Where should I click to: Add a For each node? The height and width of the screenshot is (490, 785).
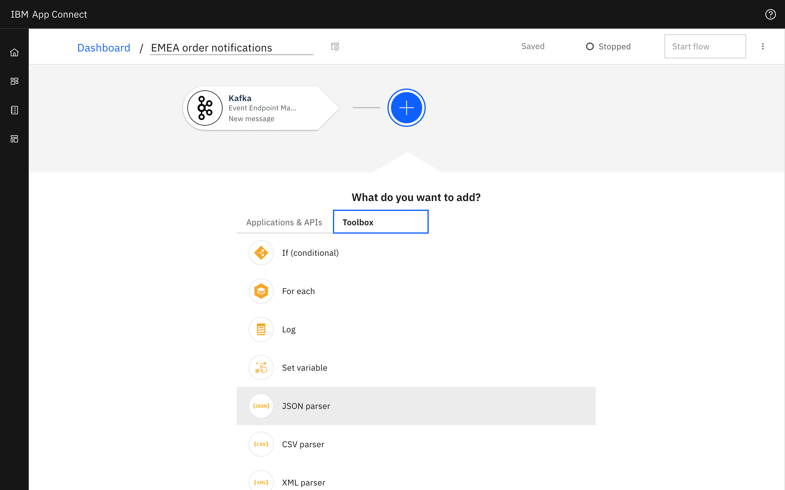[298, 291]
